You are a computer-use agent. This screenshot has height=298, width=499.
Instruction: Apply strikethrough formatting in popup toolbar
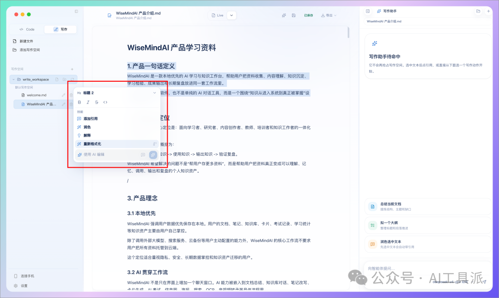point(97,102)
